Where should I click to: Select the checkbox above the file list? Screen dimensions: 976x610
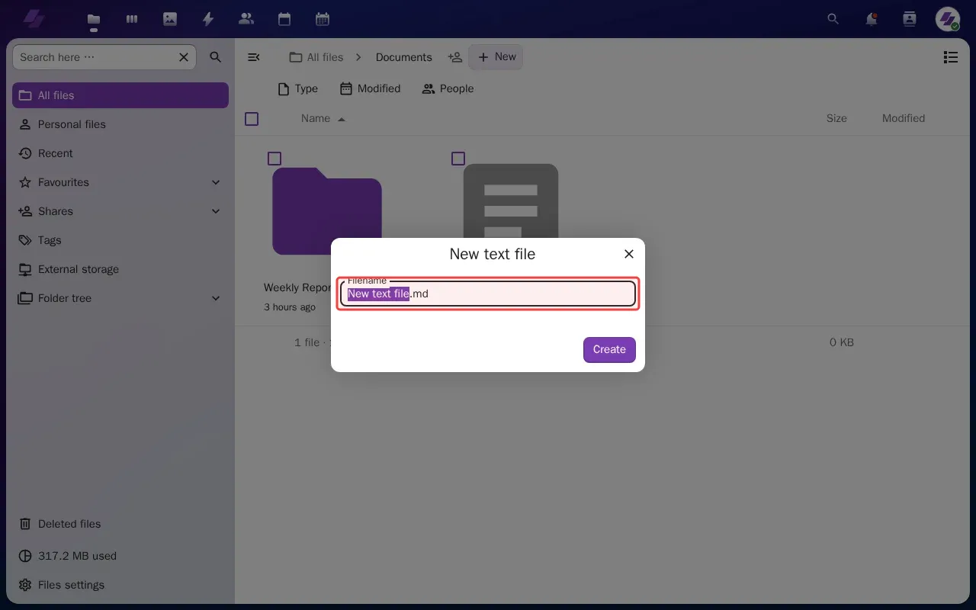[x=252, y=119]
